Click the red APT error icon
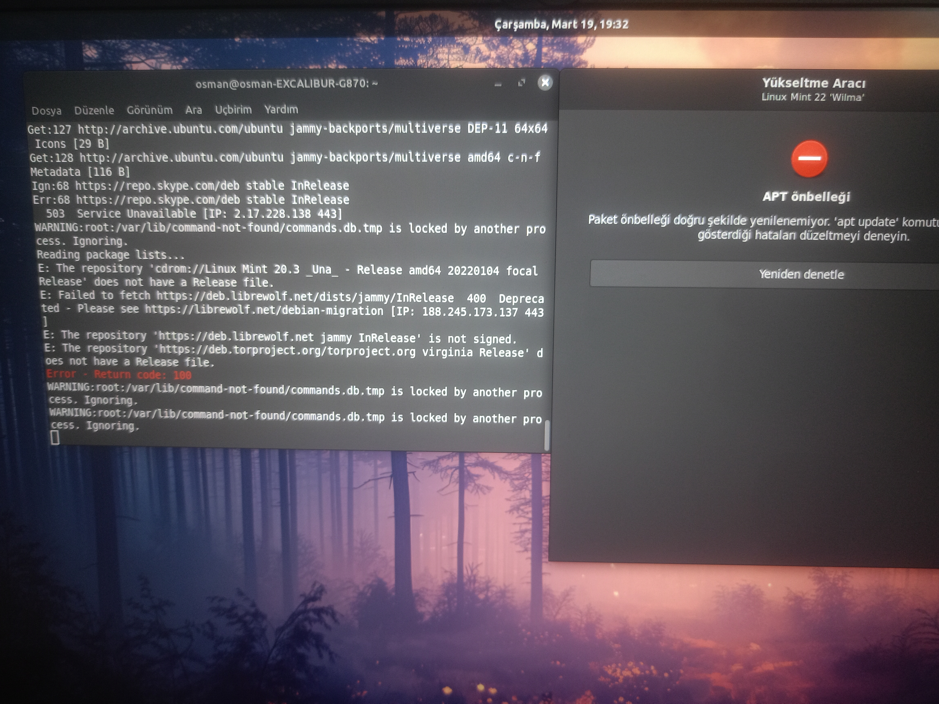Viewport: 939px width, 704px height. [809, 158]
